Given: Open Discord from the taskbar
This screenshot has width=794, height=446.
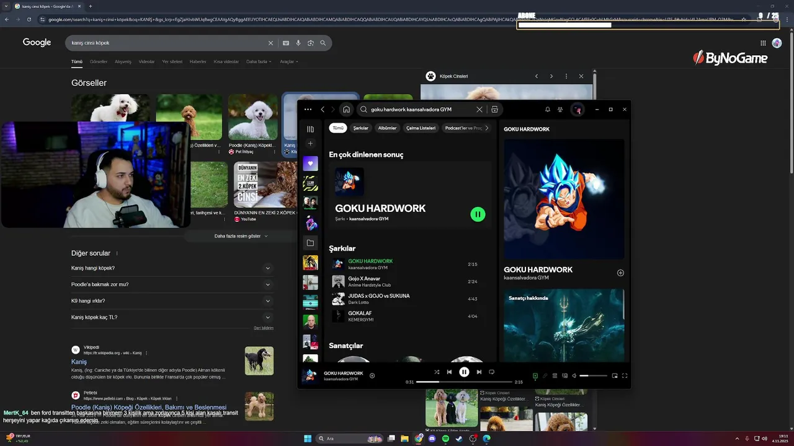Looking at the screenshot, I should [x=432, y=439].
